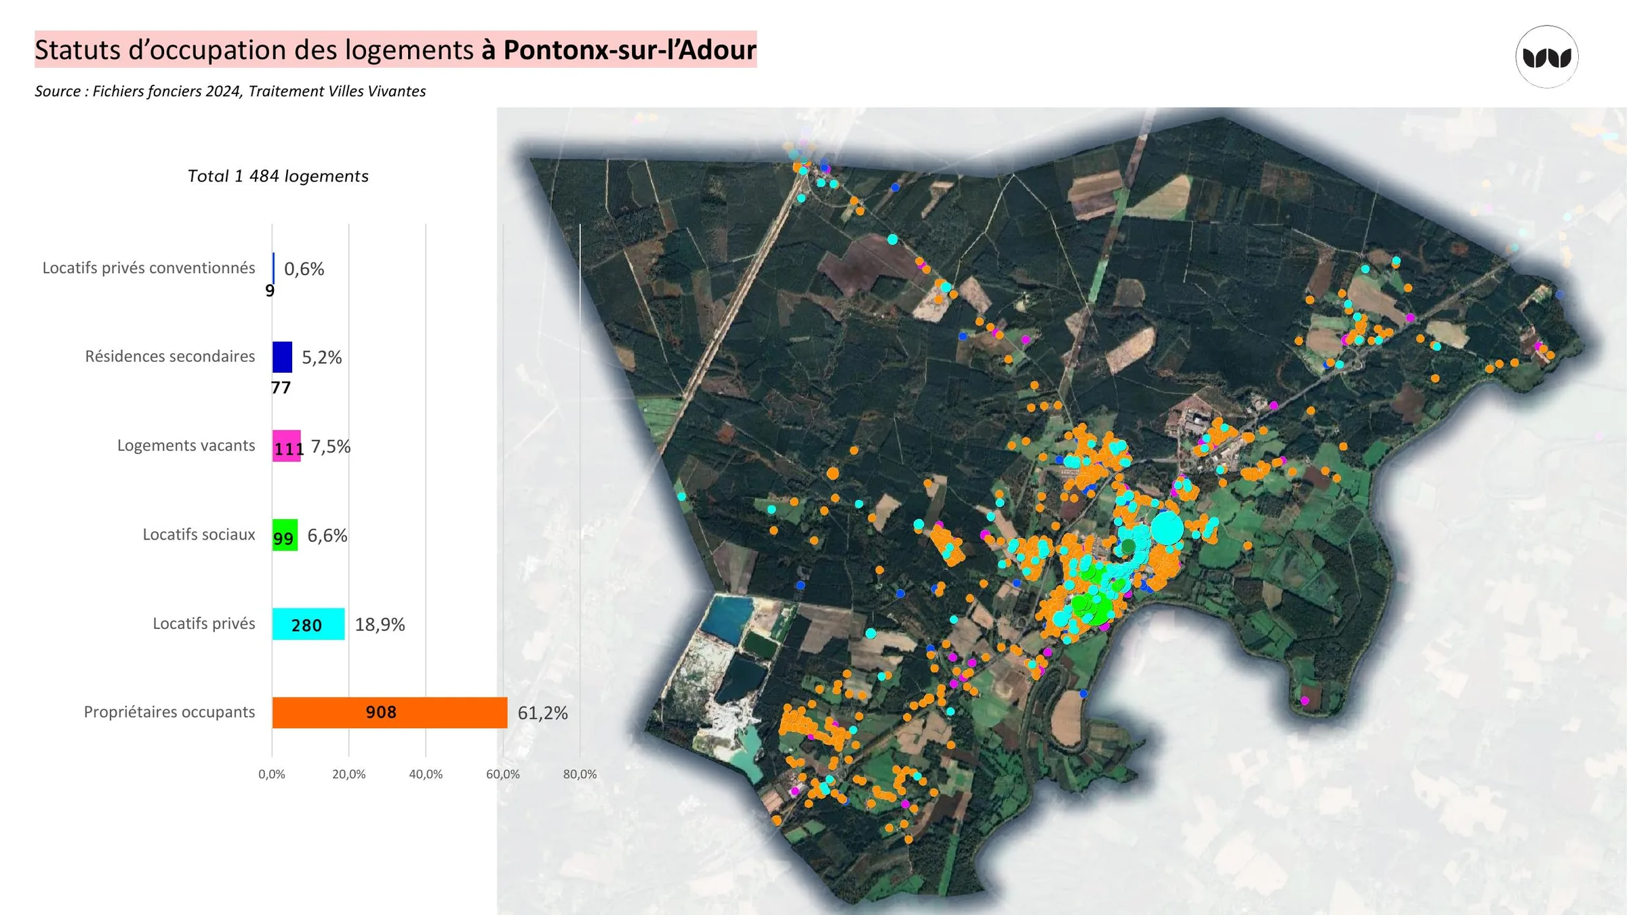Screen dimensions: 1627x915
Task: Click the '0,6%' data label
Action: [x=304, y=269]
